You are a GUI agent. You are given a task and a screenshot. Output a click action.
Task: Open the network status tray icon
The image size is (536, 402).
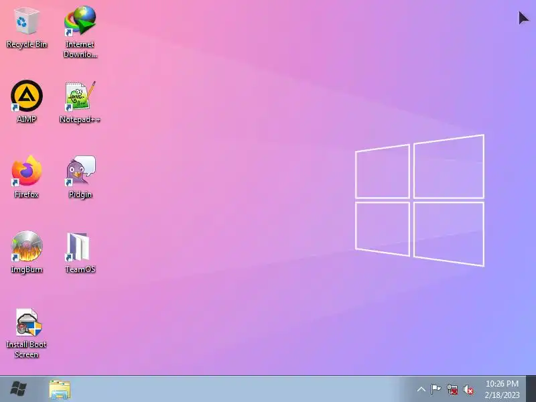[452, 389]
